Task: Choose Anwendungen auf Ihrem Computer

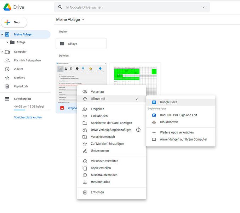Action: coord(181,140)
